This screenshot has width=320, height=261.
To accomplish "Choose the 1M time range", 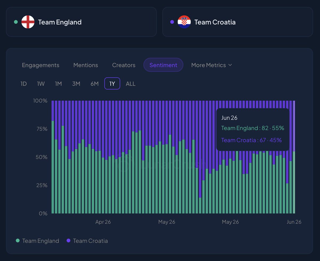I will [x=58, y=84].
